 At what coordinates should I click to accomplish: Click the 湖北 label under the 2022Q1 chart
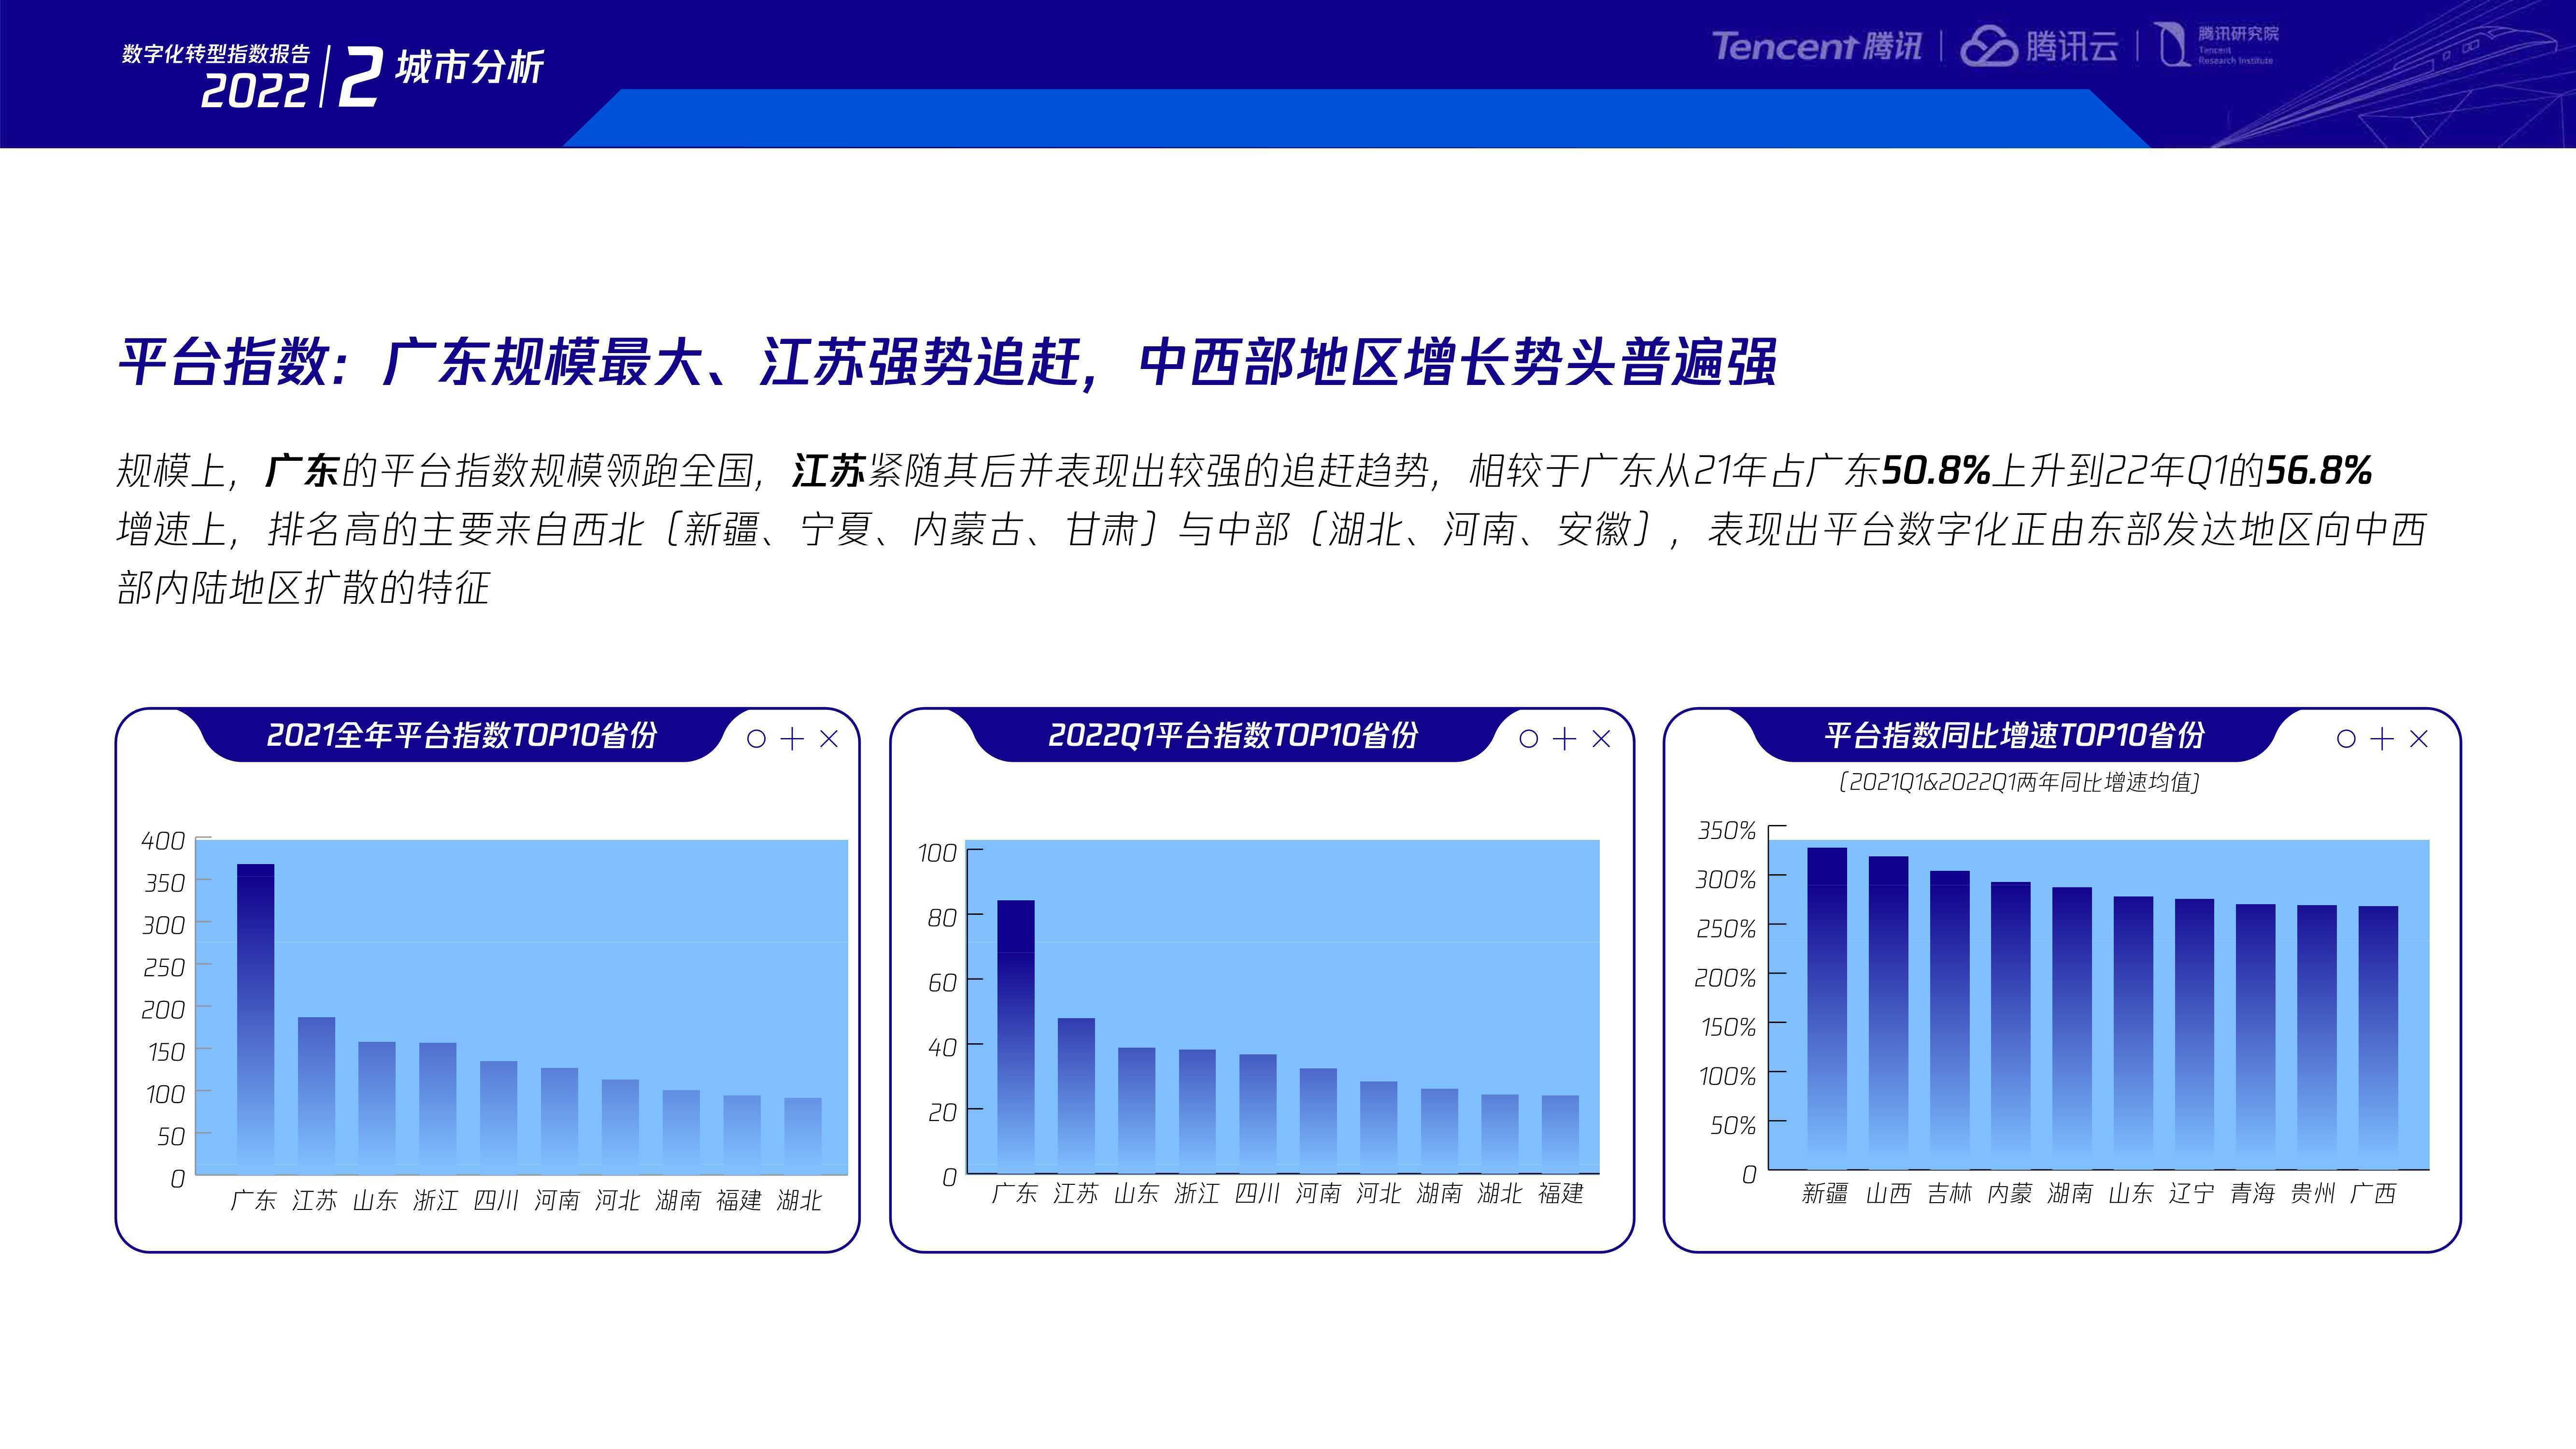(x=1500, y=1193)
